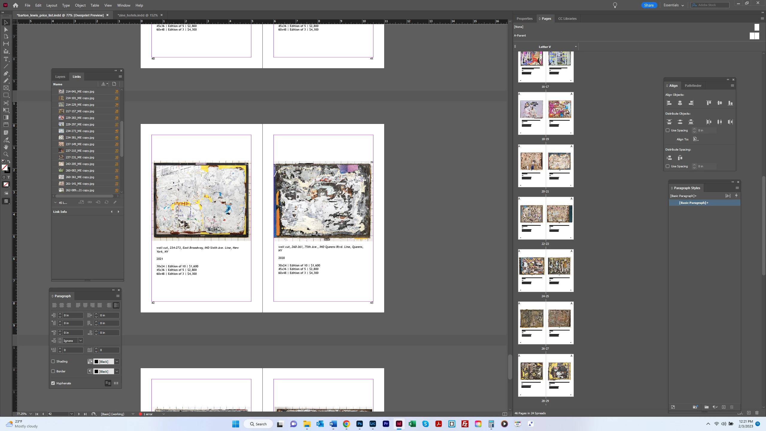766x431 pixels.
Task: Switch to the Pathfinder tab
Action: click(x=693, y=86)
